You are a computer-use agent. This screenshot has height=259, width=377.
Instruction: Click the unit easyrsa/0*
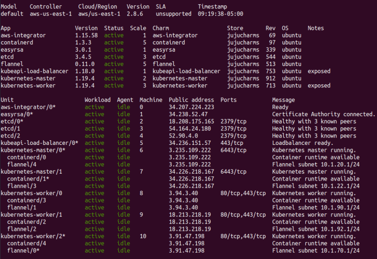click(x=17, y=115)
